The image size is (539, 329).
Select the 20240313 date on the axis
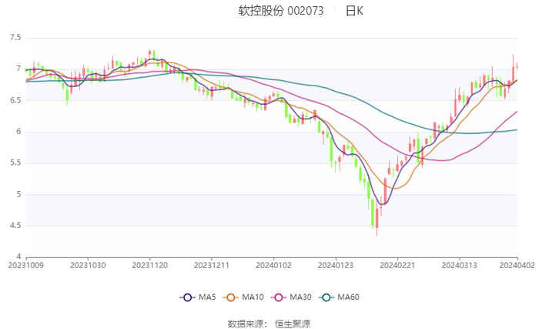(x=460, y=264)
